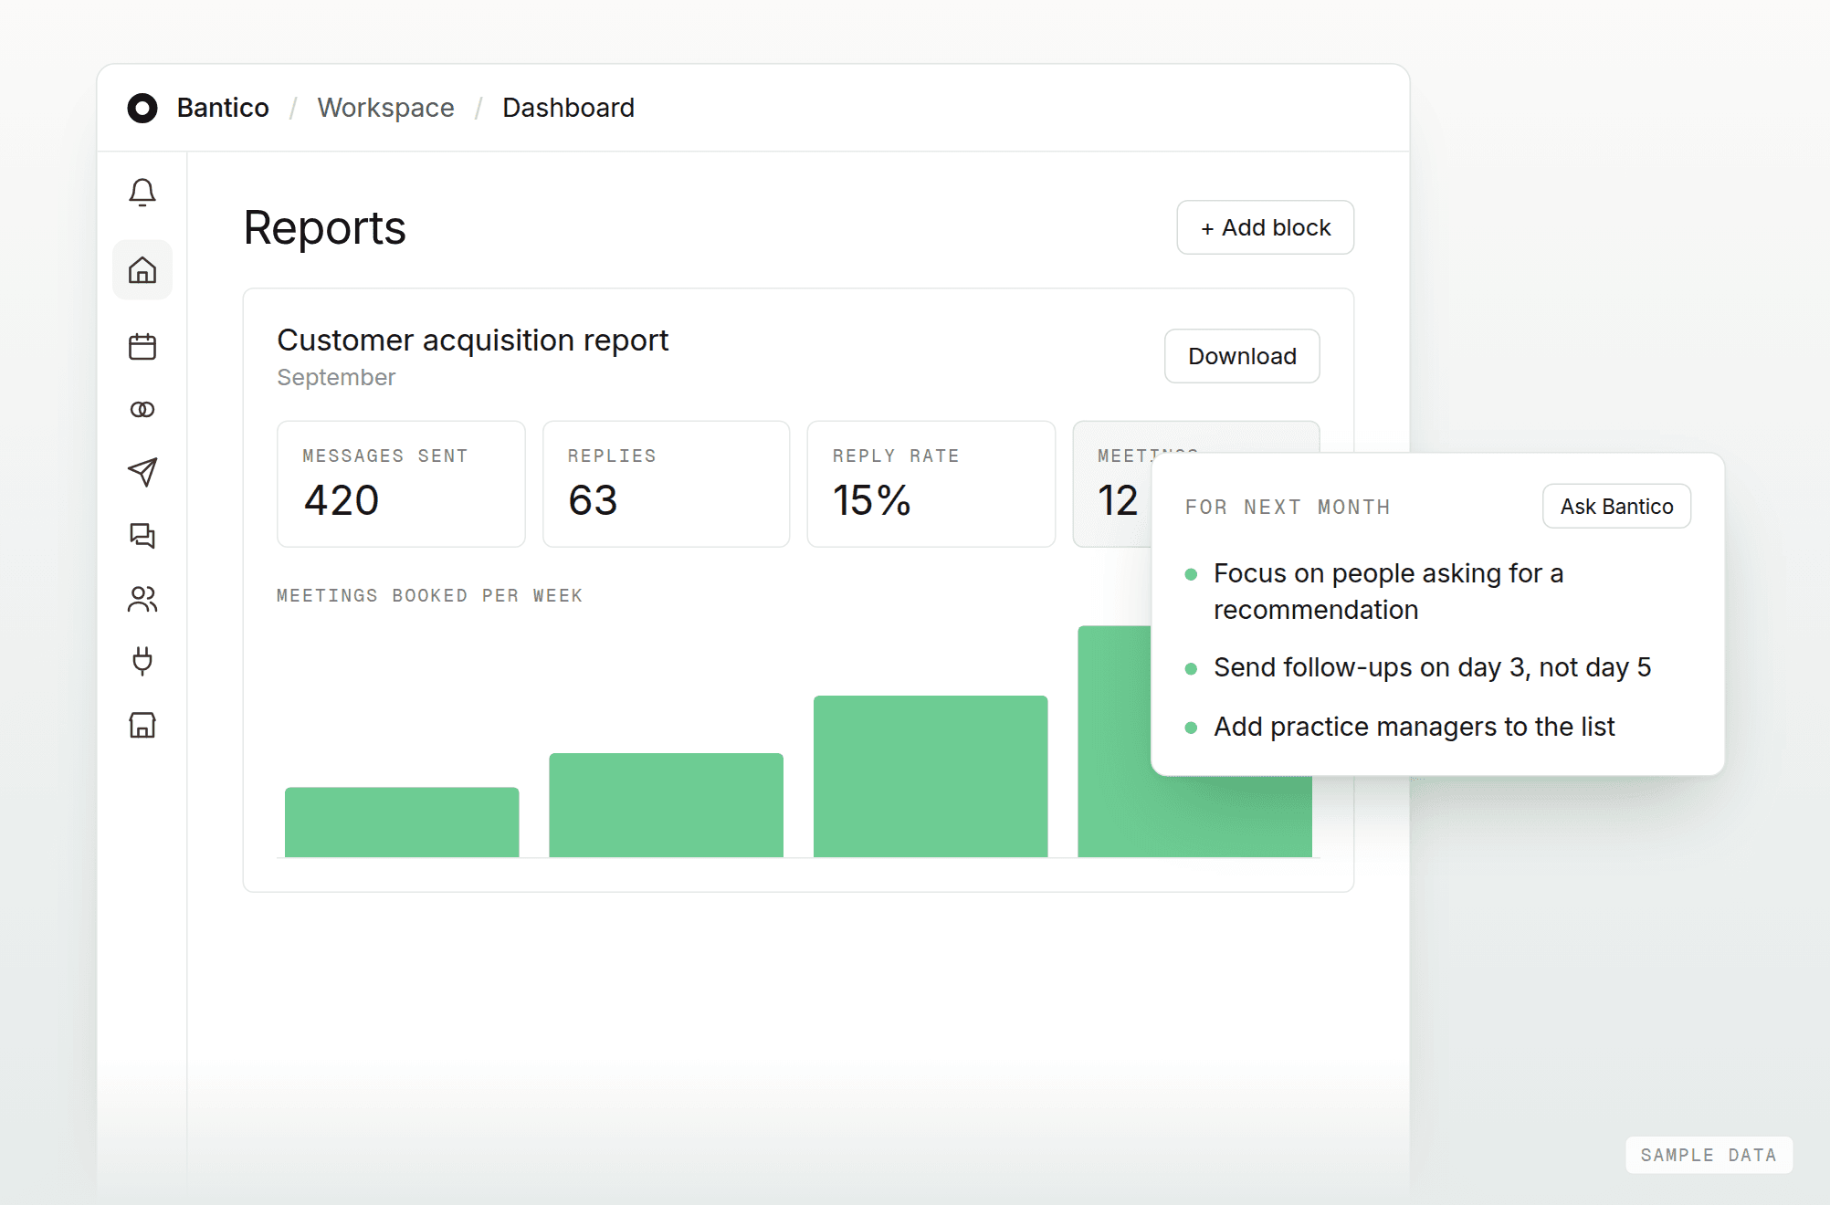Select the Dashboard breadcrumb
1830x1205 pixels.
[568, 108]
